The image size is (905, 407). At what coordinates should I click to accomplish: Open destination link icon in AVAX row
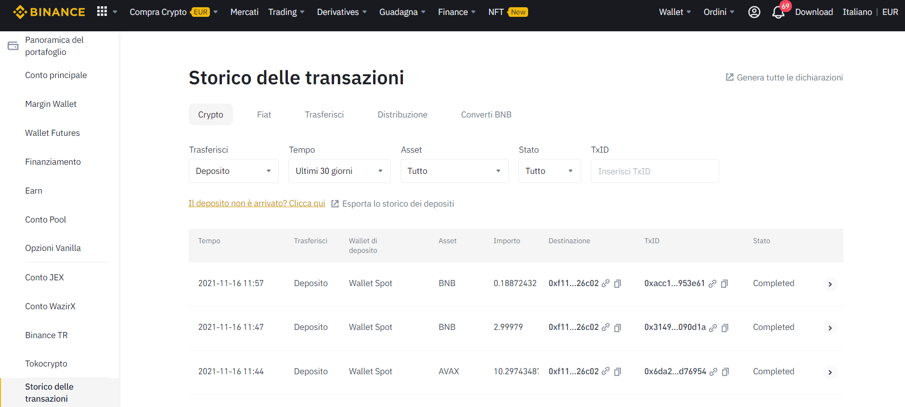[606, 371]
